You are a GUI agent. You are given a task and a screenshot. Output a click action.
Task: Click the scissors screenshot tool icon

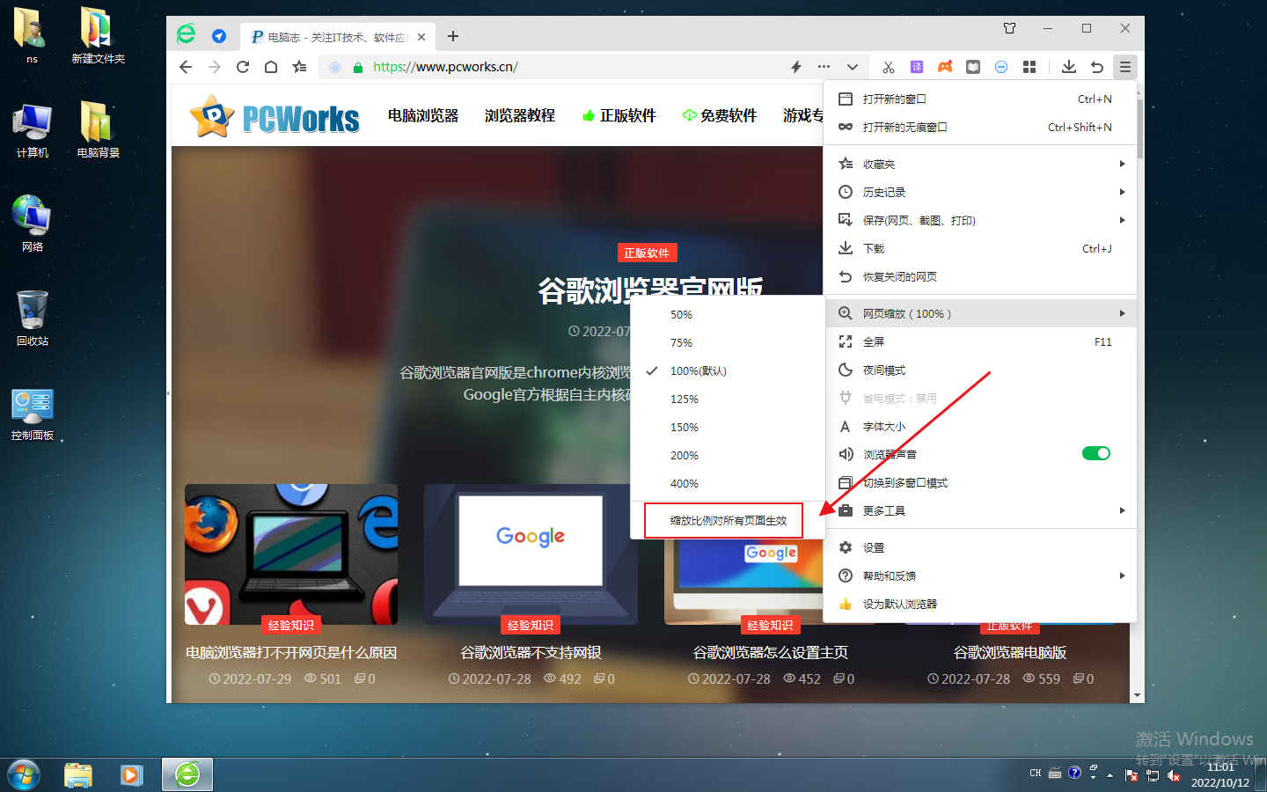[x=889, y=67]
